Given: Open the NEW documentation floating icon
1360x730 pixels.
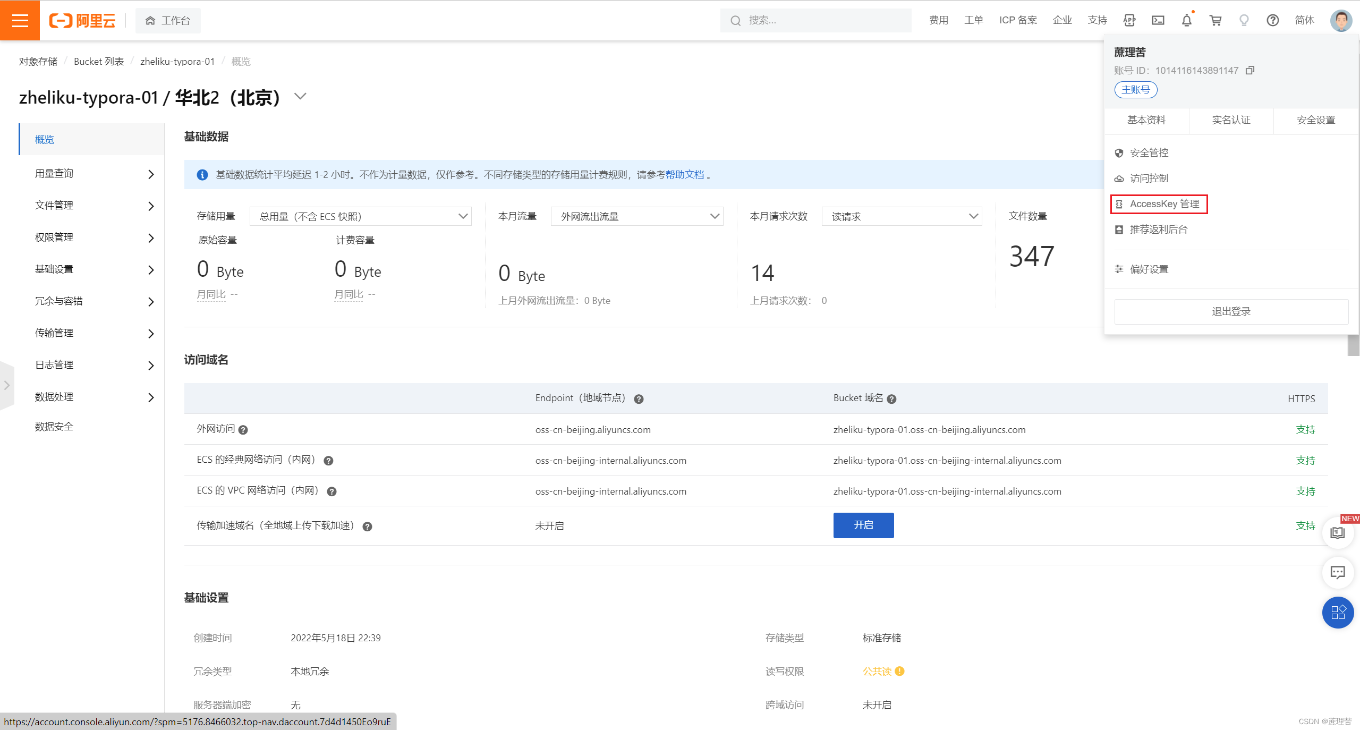Looking at the screenshot, I should point(1338,532).
